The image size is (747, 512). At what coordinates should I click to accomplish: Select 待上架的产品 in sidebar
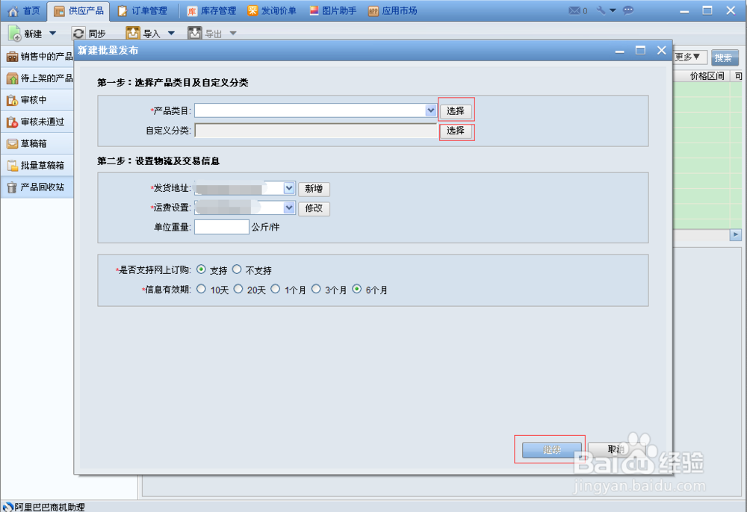click(x=37, y=78)
